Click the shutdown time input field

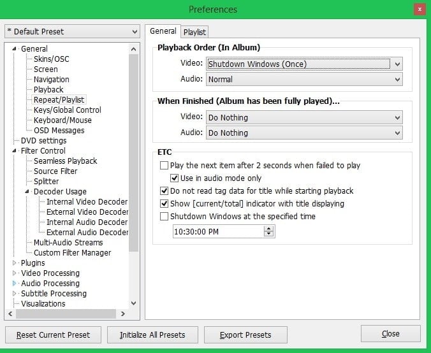point(217,232)
